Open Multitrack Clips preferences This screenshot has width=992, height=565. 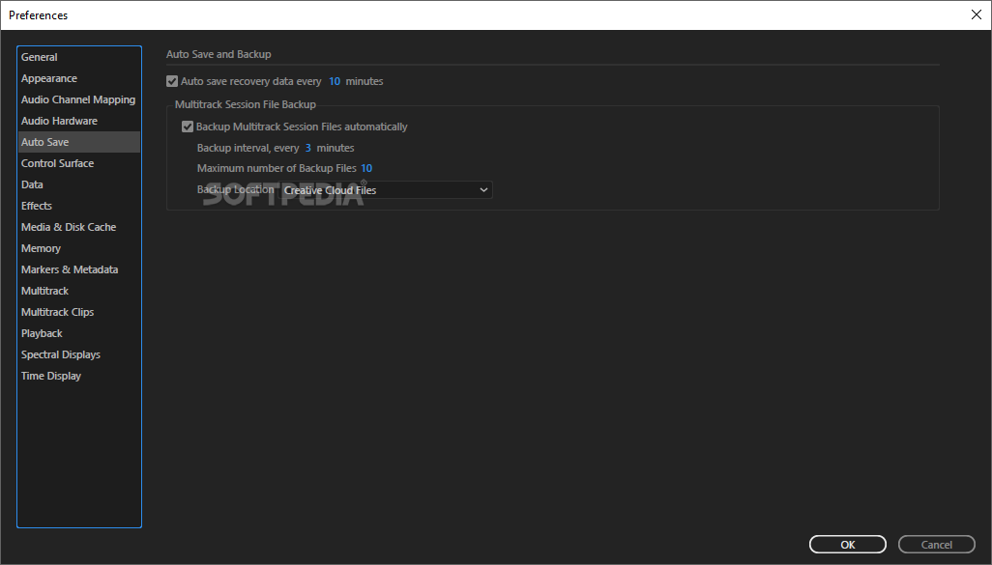(x=79, y=312)
